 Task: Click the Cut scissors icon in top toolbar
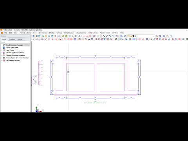[73, 36]
